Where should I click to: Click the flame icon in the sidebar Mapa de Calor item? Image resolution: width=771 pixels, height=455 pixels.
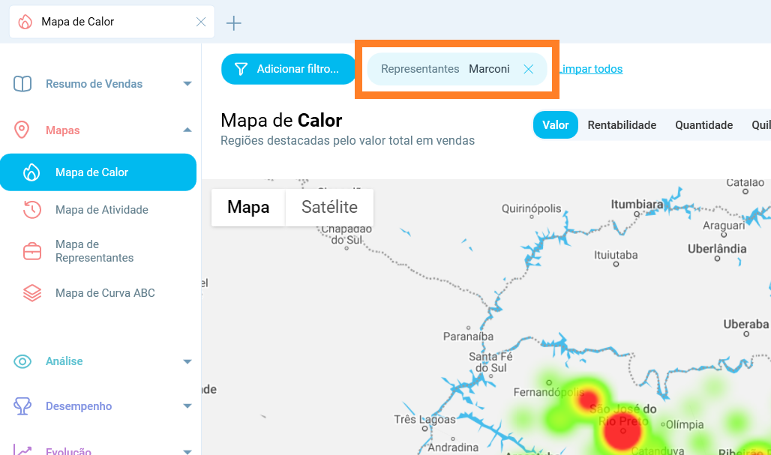tap(31, 172)
